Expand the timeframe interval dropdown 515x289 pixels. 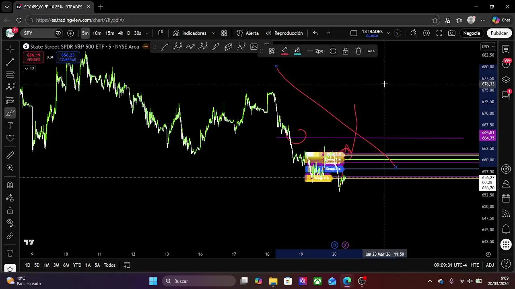(147, 33)
